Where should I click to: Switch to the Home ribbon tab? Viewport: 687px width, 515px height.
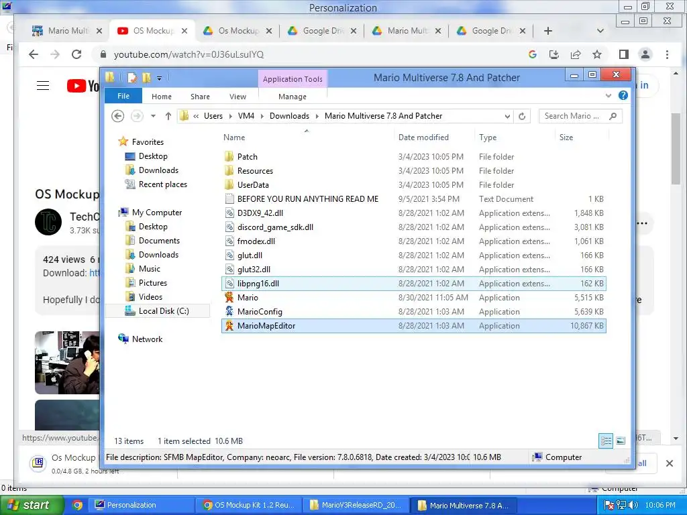(x=161, y=97)
